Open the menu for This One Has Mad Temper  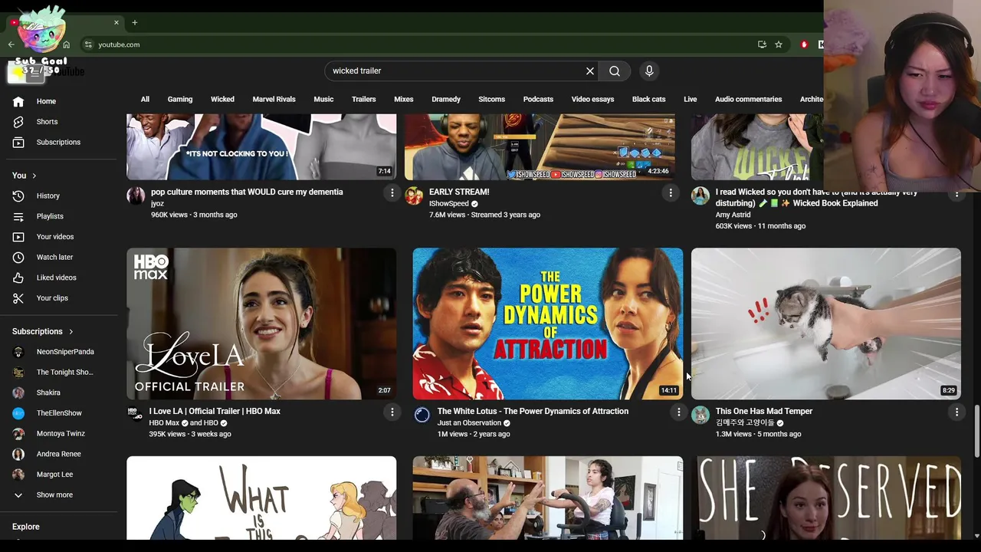pos(956,412)
